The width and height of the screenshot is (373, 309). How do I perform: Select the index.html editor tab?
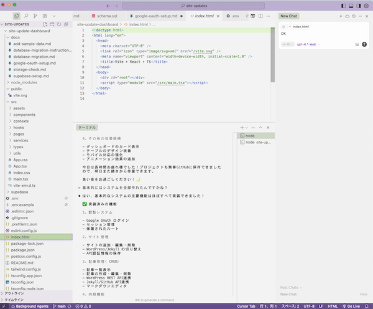[205, 16]
